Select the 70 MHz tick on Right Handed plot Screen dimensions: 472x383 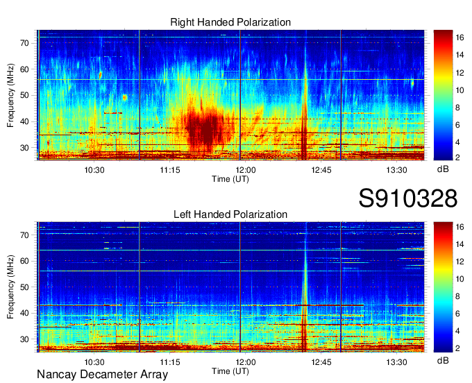25,43
